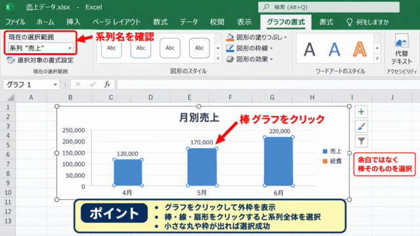Select row 1 header
420x236 pixels.
tap(8, 108)
